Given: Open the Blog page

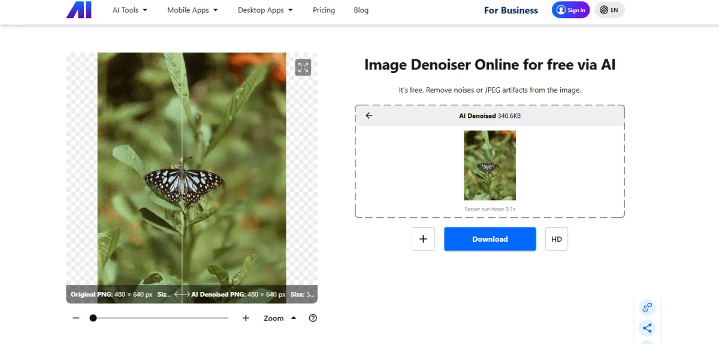Looking at the screenshot, I should (361, 10).
